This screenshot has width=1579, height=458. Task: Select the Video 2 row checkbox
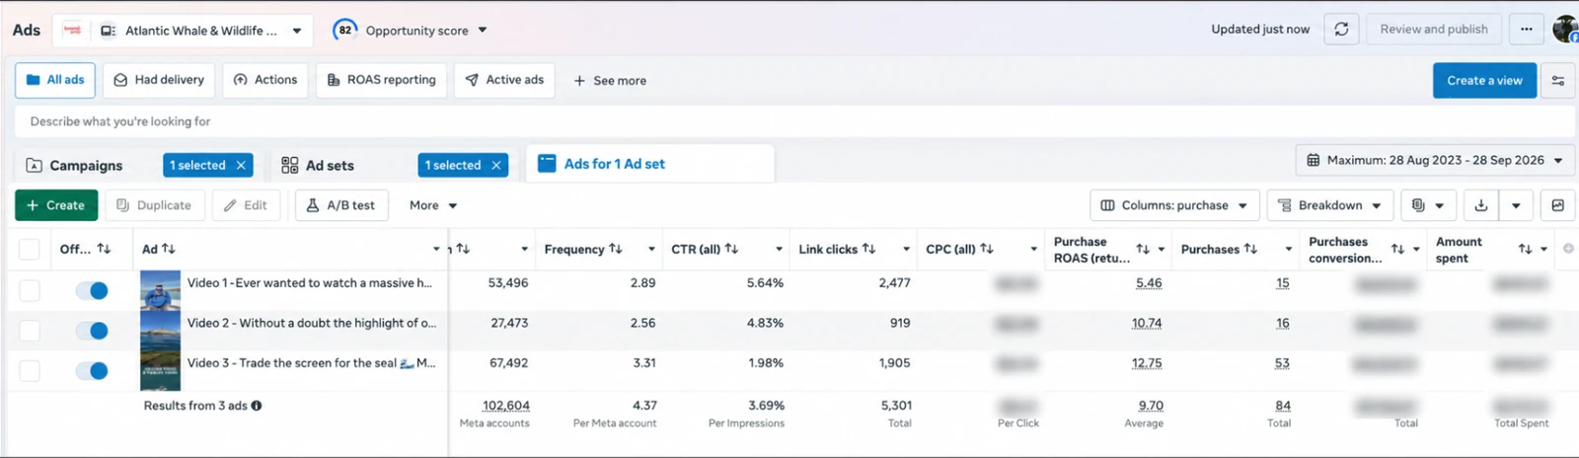30,331
